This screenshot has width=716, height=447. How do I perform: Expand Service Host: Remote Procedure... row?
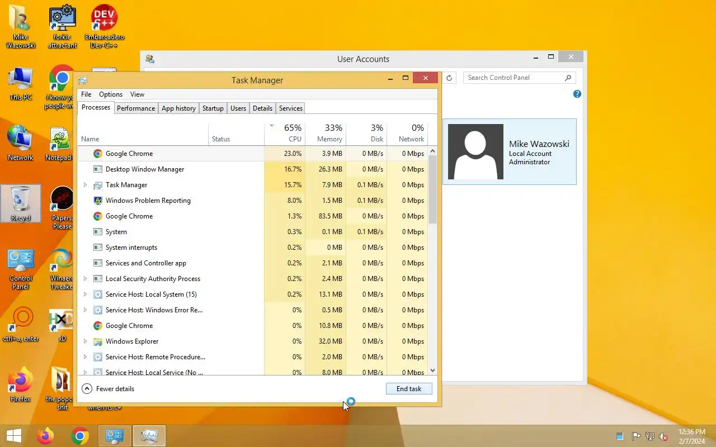[x=85, y=357]
